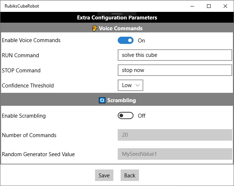Image resolution: width=234 pixels, height=186 pixels.
Task: Turn on the Enable Scrambling switch
Action: pos(126,115)
